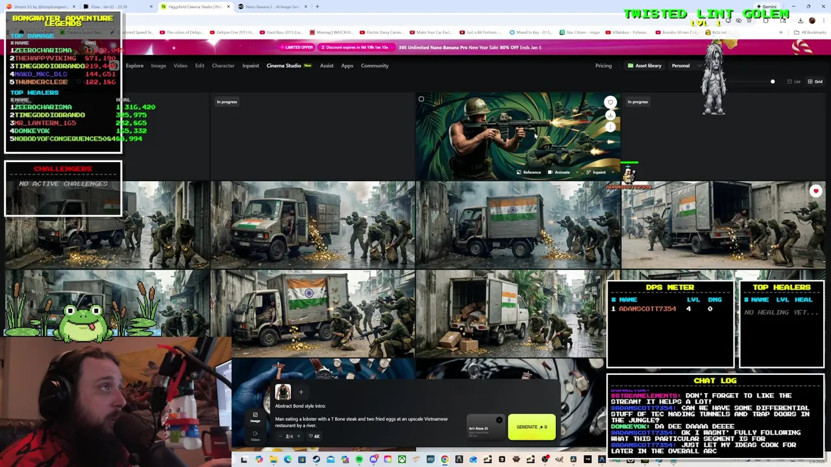Viewport: 831px width, 467px height.
Task: Open the Asset library
Action: 645,66
